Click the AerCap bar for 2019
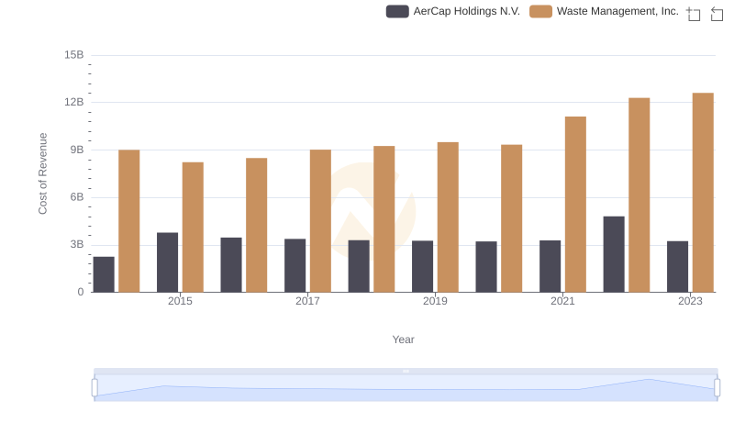Screen dimensions: 734x423 423,267
